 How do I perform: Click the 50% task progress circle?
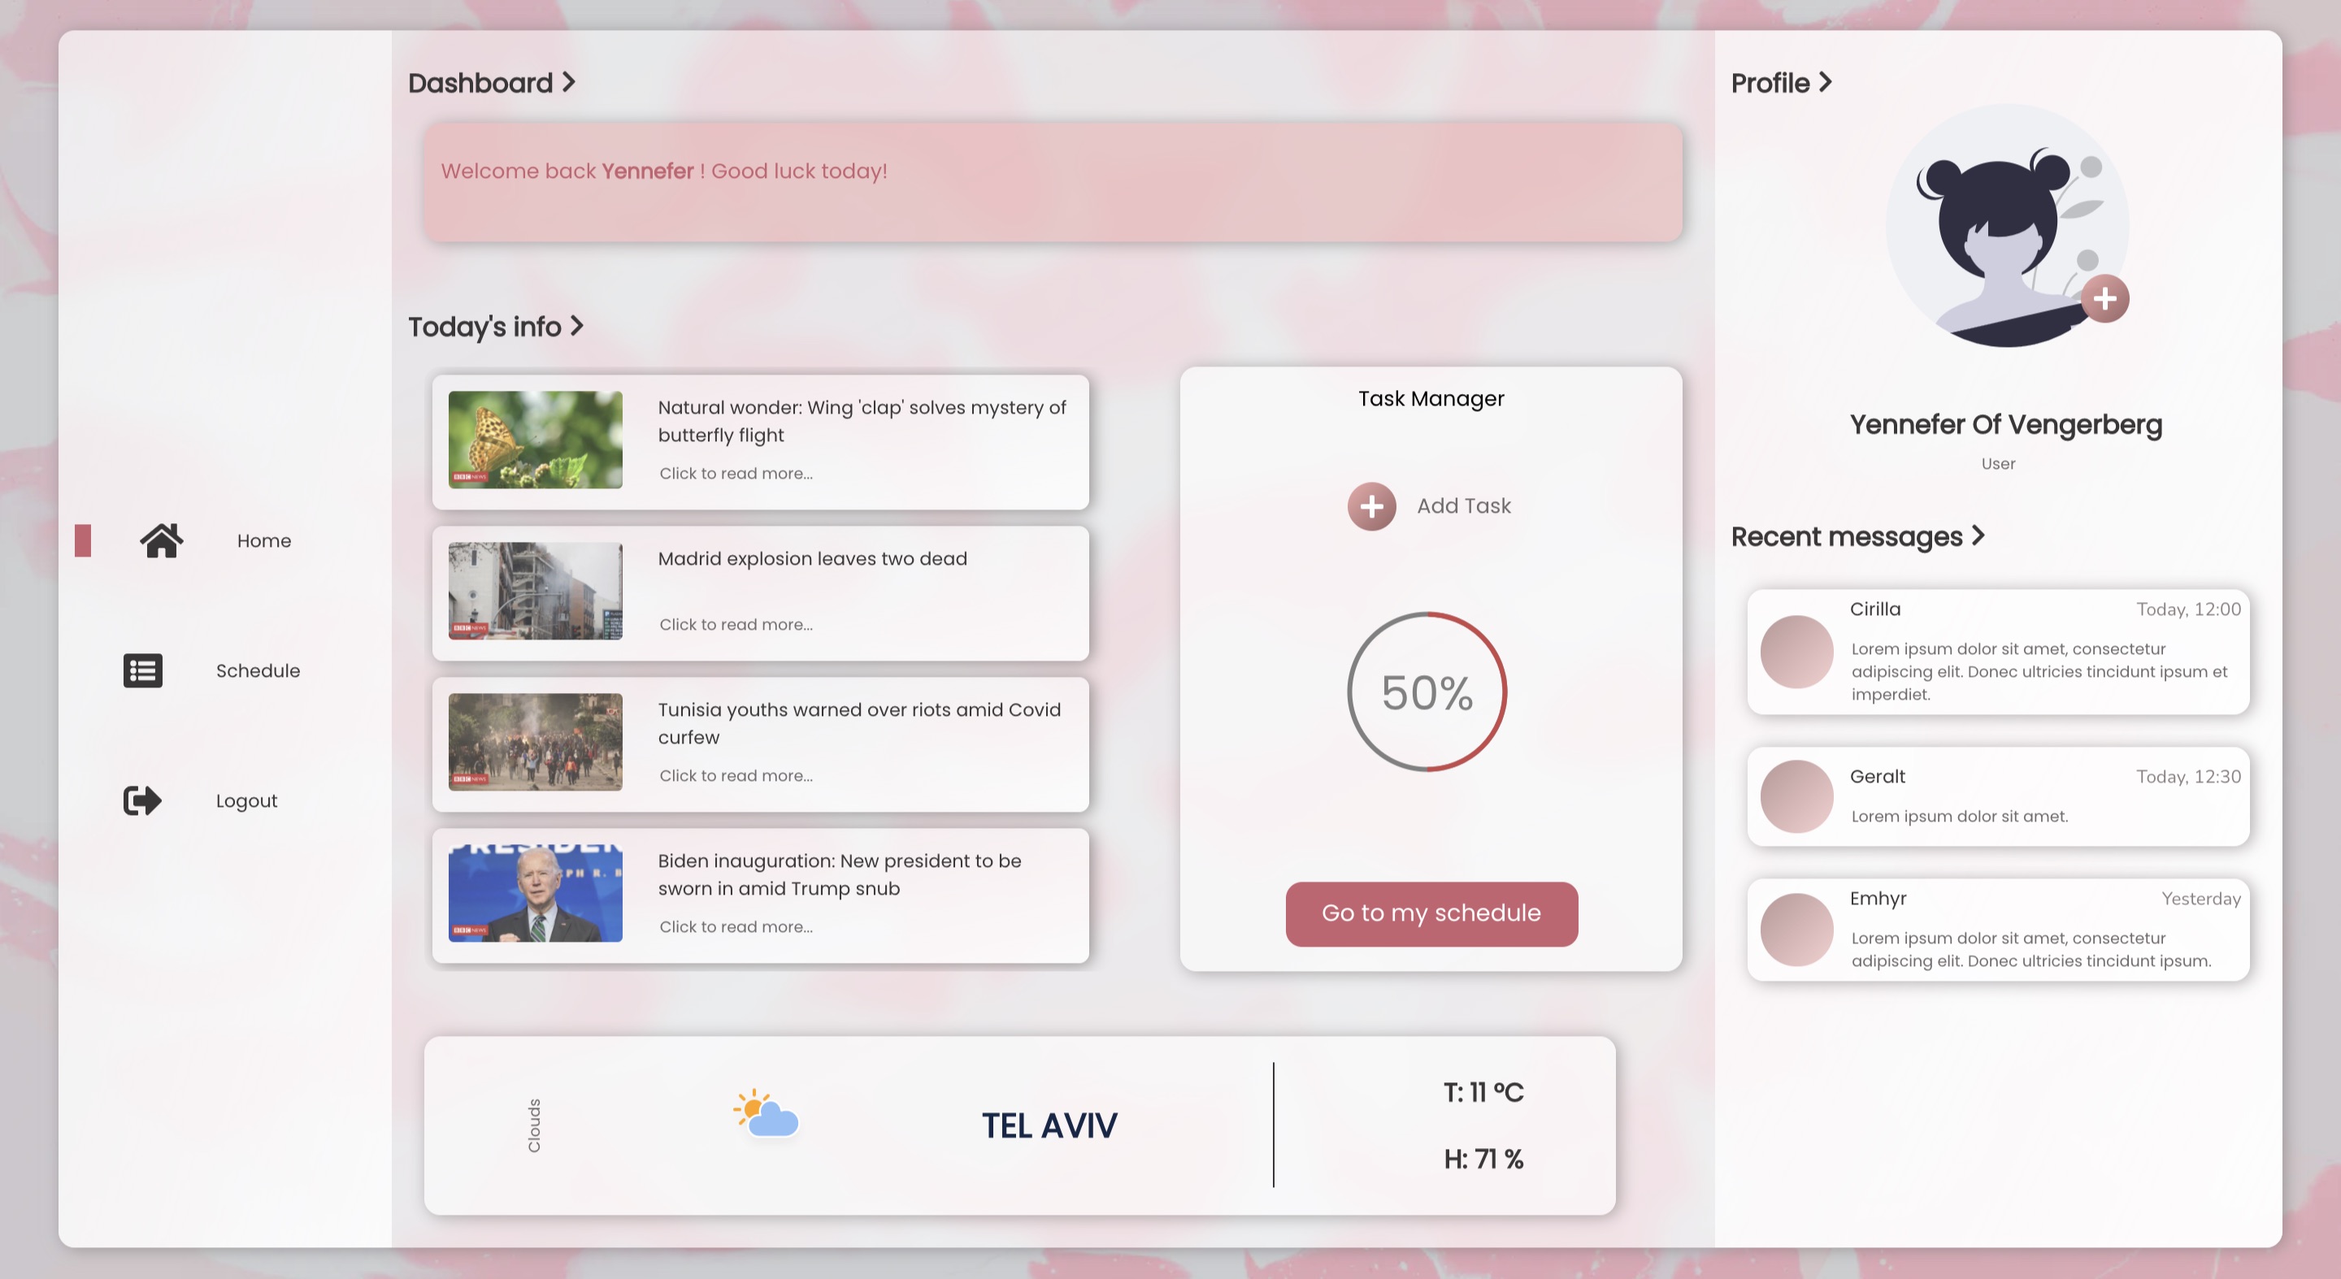(x=1427, y=692)
